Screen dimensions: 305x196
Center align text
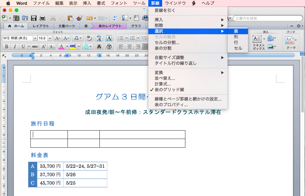click(130, 47)
